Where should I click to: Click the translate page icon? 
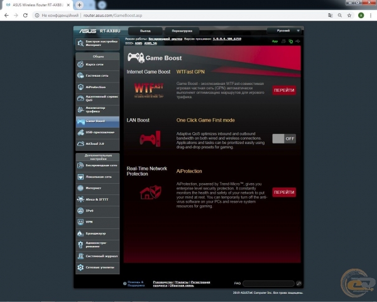331,15
